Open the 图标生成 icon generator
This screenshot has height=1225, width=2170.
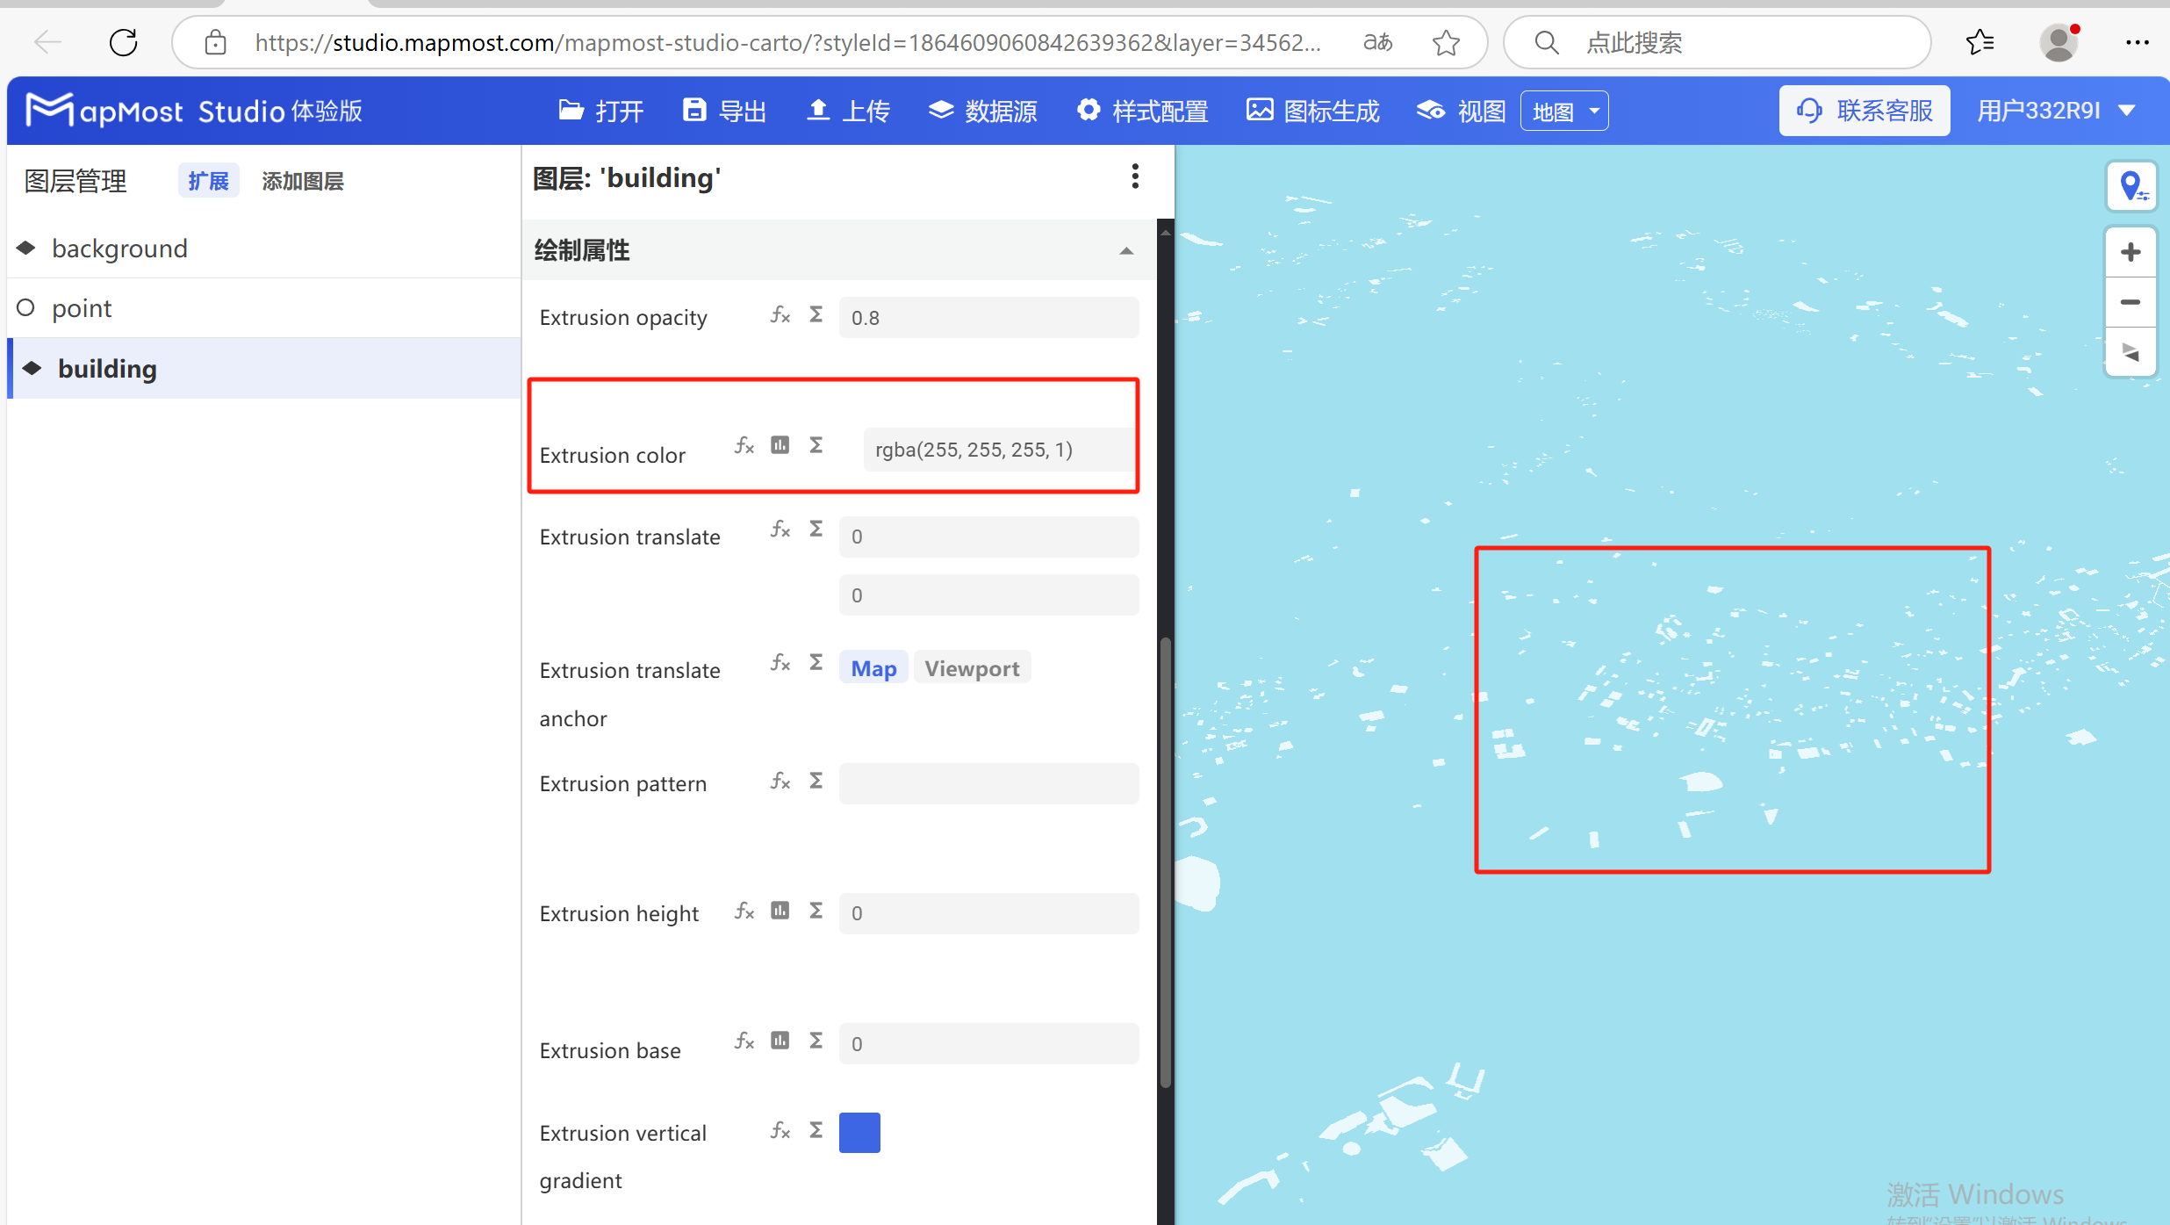point(1311,110)
